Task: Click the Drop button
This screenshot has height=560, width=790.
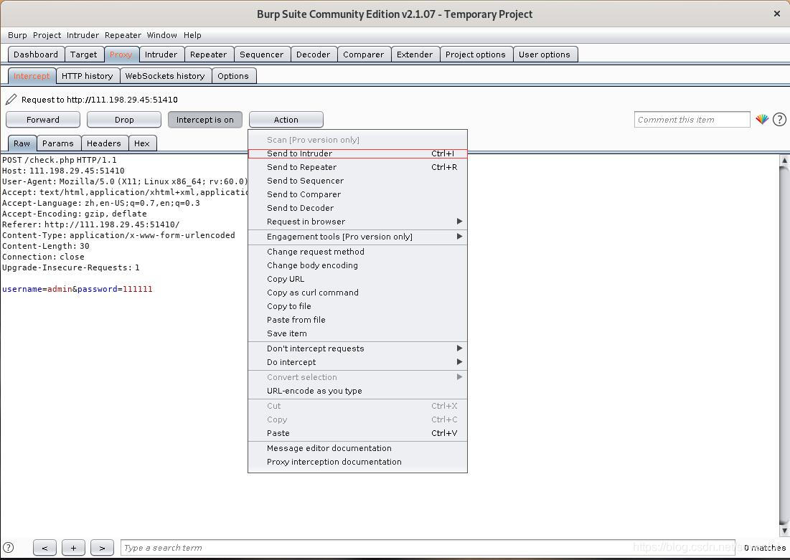Action: [x=124, y=119]
